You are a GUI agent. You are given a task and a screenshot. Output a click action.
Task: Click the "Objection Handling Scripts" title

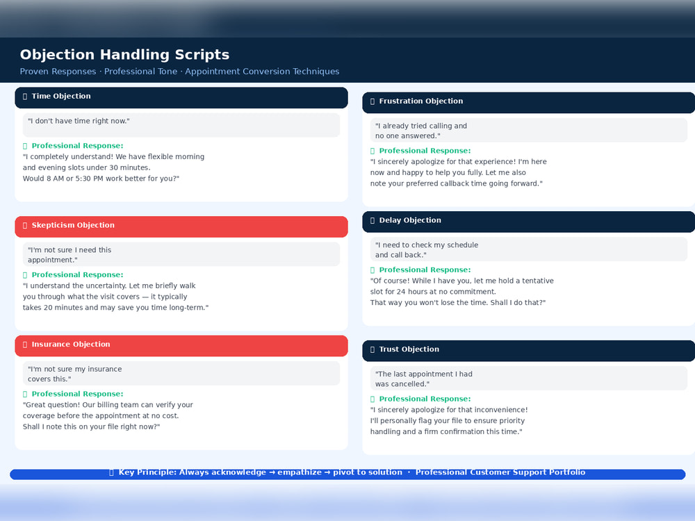coord(124,54)
